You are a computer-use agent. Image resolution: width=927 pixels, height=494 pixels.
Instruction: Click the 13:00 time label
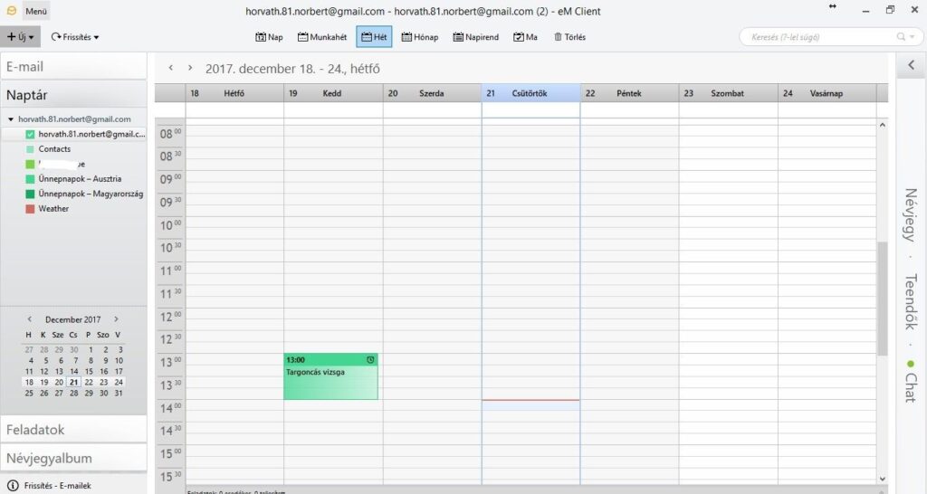[x=171, y=362]
